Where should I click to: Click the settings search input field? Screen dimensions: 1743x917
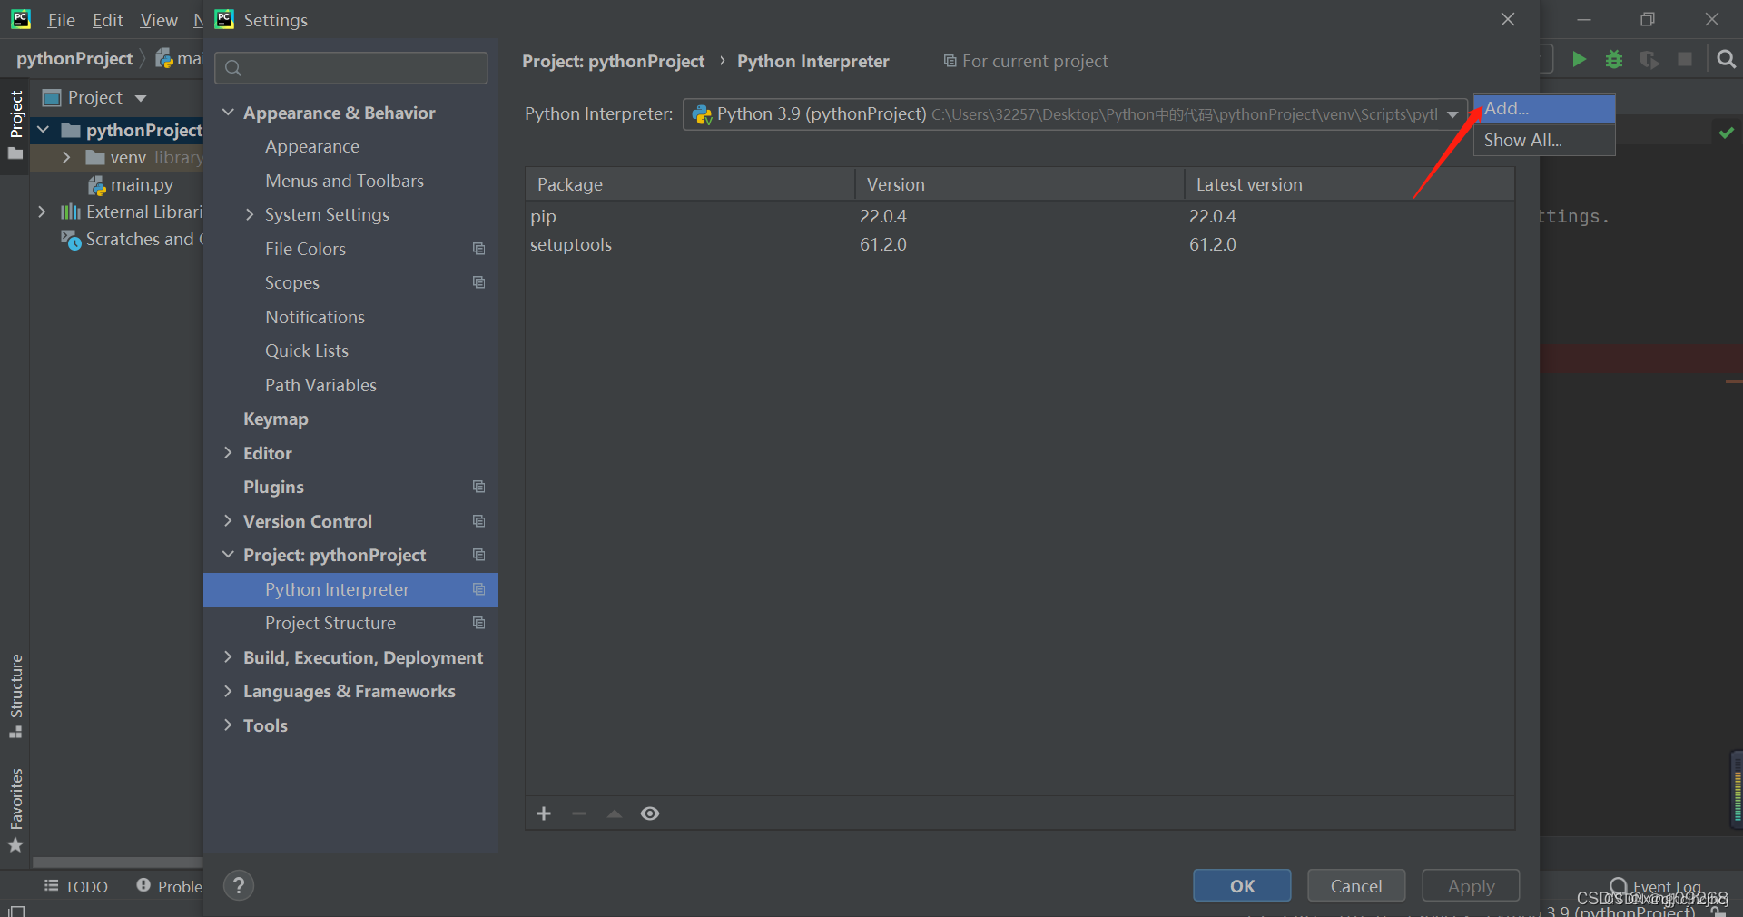click(x=351, y=67)
